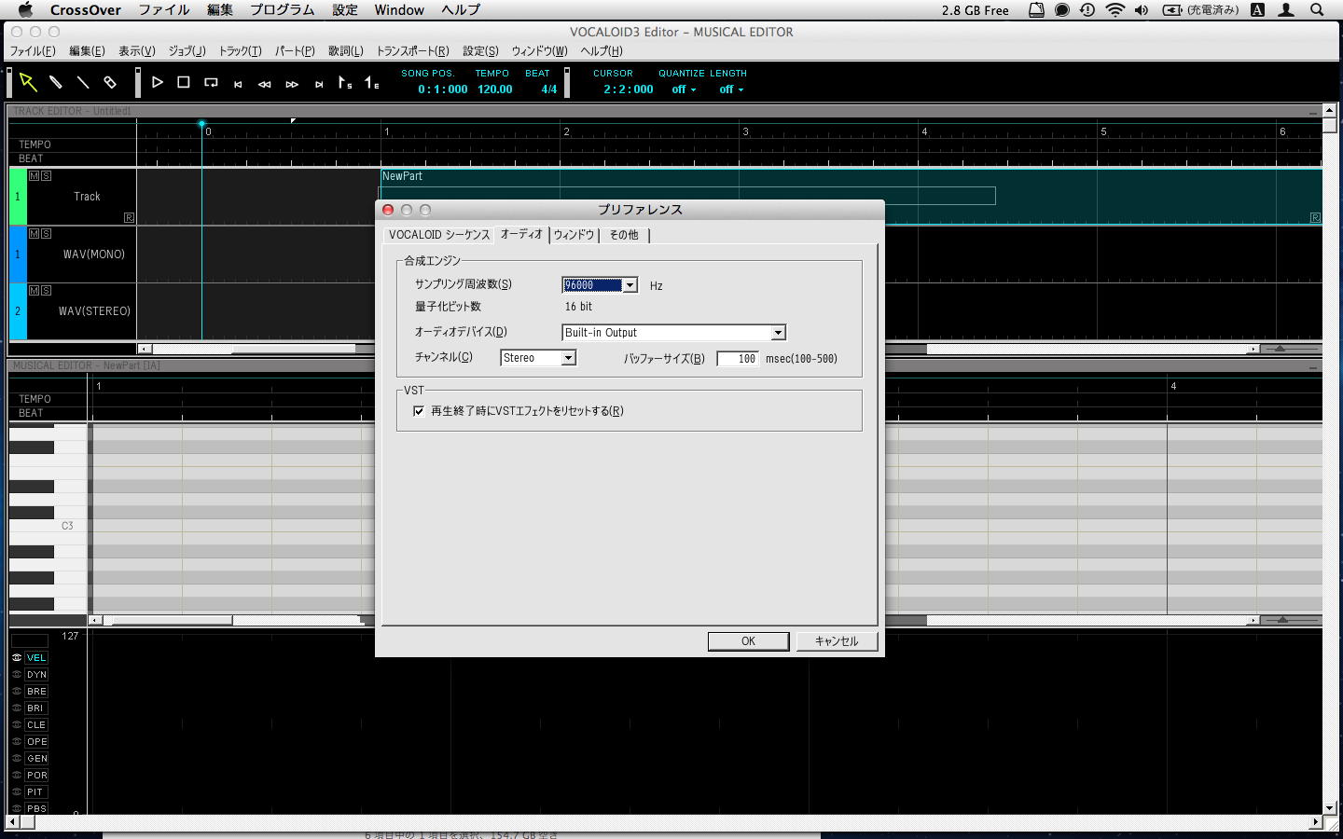The height and width of the screenshot is (839, 1343).
Task: Toggle VEL parameter visibility eye
Action: pyautogui.click(x=17, y=657)
